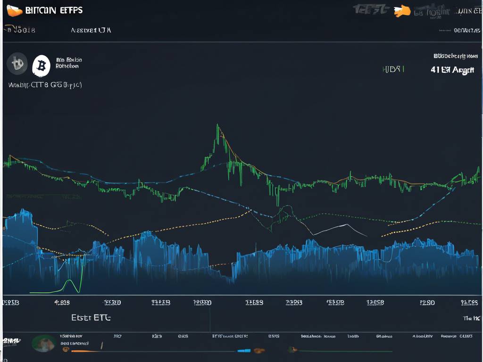This screenshot has height=362, width=483.
Task: Click the small orange icon starting the bottom slider
Action: pyautogui.click(x=66, y=349)
